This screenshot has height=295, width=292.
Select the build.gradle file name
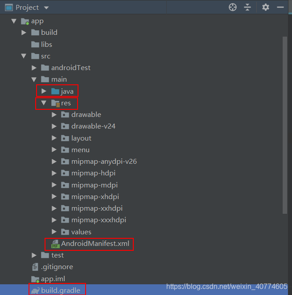click(61, 291)
